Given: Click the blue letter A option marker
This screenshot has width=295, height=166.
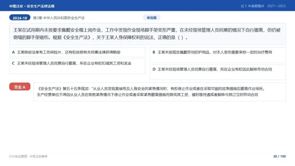Looking at the screenshot, I should (13, 52).
